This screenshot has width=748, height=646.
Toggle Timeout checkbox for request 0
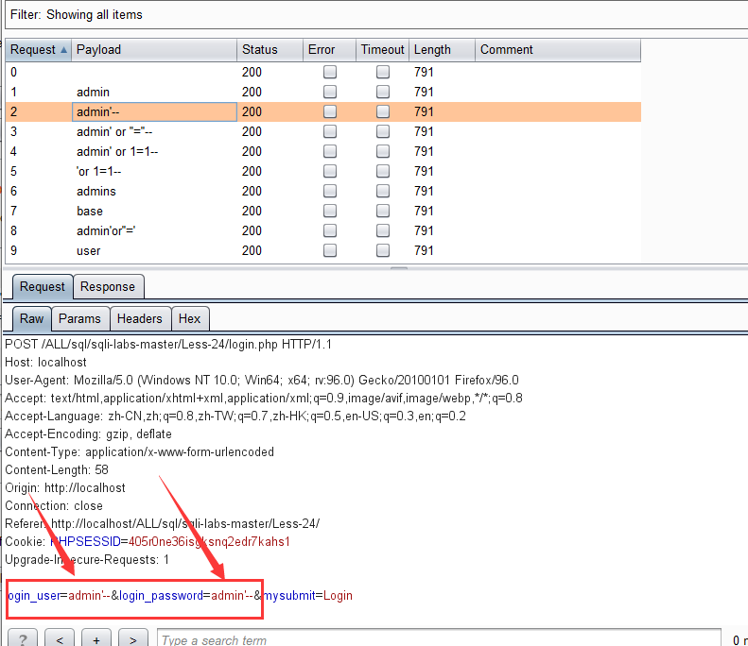pyautogui.click(x=383, y=72)
